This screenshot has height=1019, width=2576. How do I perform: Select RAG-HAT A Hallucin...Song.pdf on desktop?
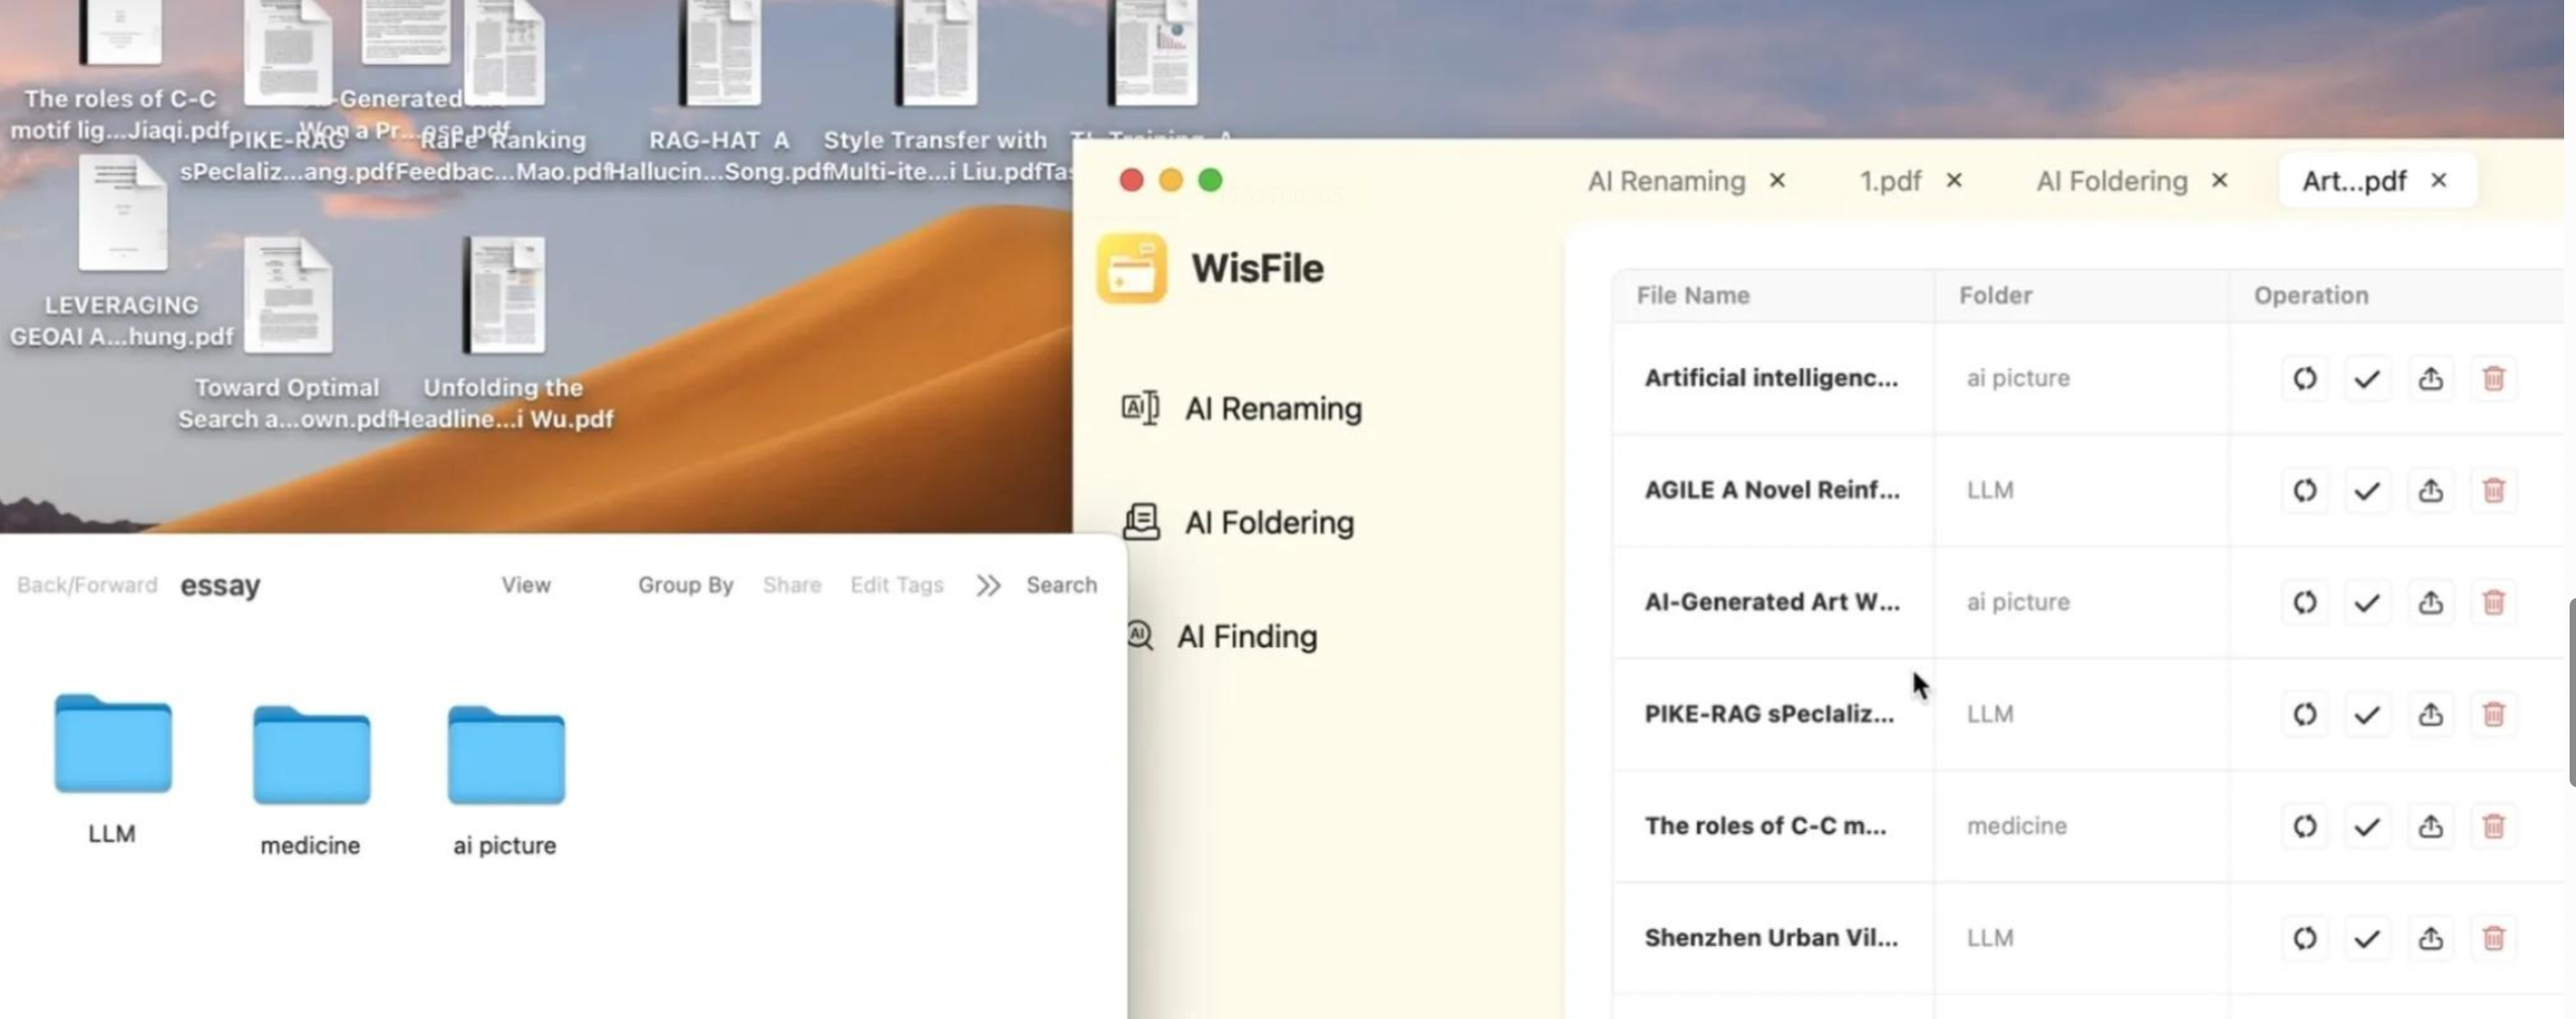(x=719, y=92)
